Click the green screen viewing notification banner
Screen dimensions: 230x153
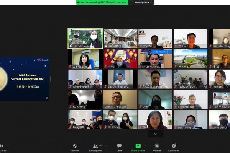tap(103, 2)
